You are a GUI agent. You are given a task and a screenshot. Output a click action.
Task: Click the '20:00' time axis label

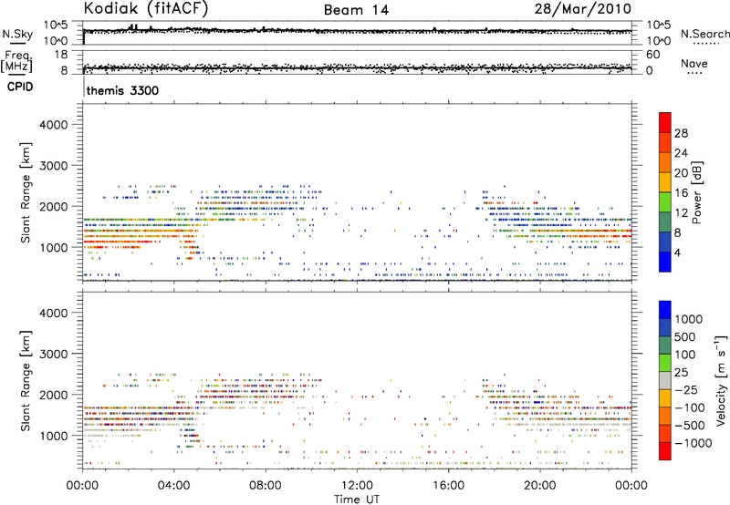coord(539,486)
